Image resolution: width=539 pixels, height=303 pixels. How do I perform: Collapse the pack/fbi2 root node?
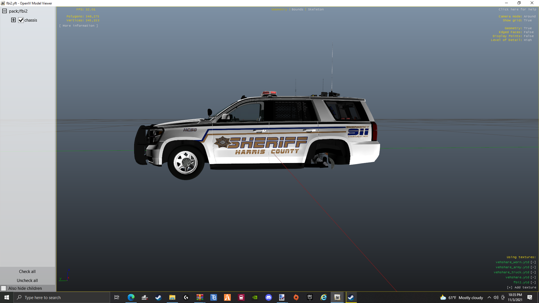click(4, 11)
